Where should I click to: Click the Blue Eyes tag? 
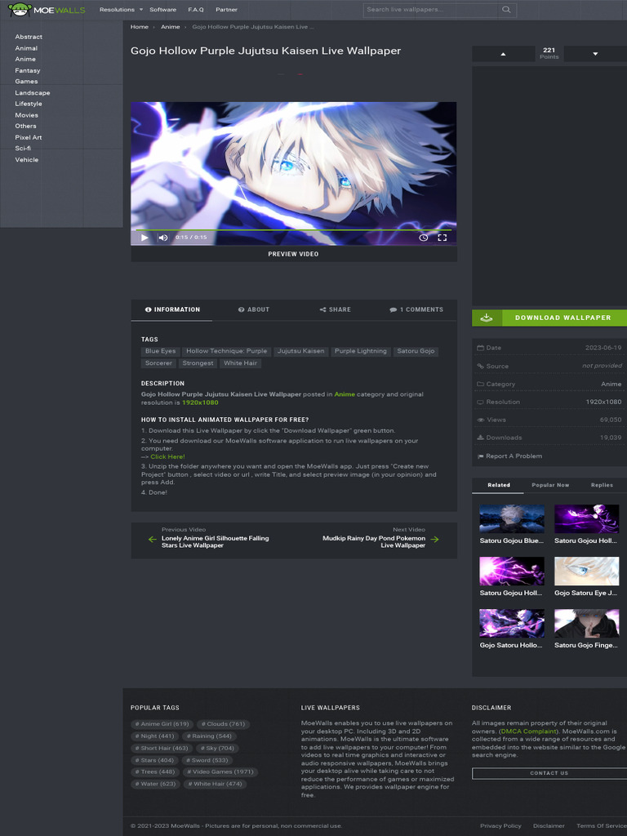coord(161,351)
